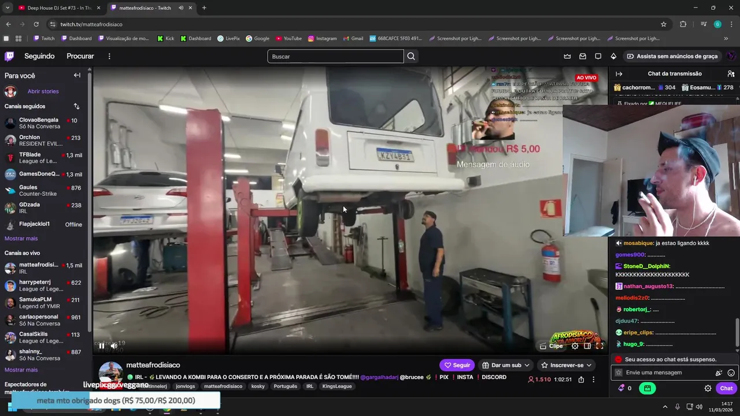Switch to theatre mode
Image resolution: width=740 pixels, height=416 pixels.
pyautogui.click(x=587, y=346)
